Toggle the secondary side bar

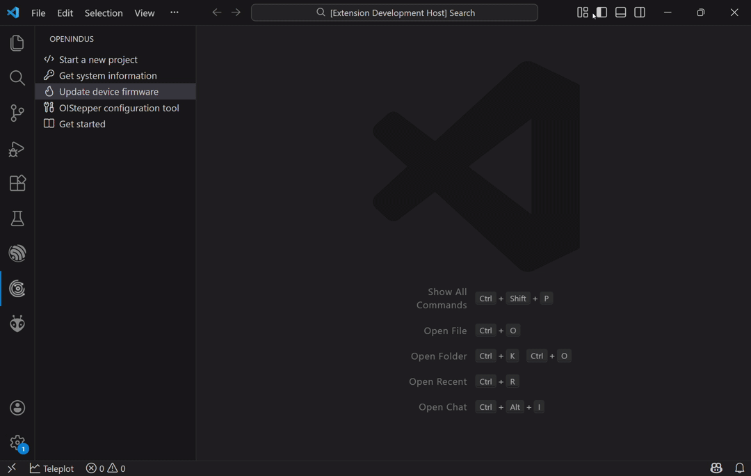(640, 13)
